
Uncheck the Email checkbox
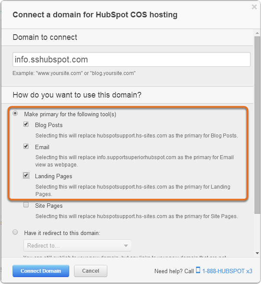[x=26, y=147]
